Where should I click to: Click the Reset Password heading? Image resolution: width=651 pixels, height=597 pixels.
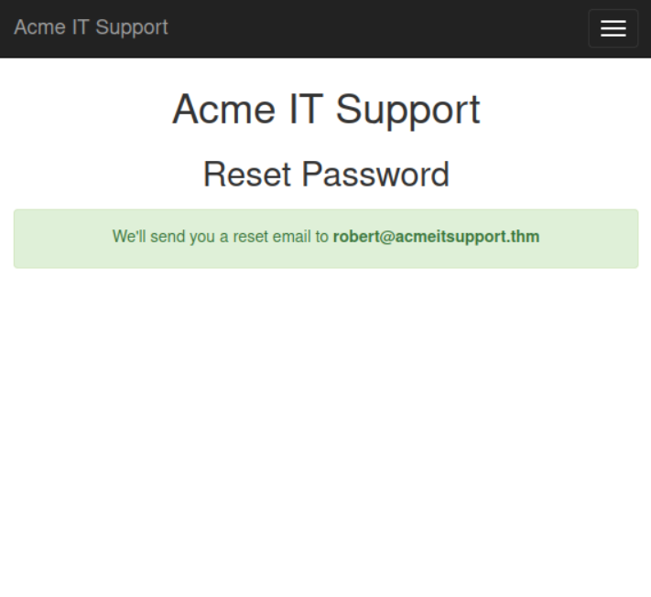pos(325,174)
